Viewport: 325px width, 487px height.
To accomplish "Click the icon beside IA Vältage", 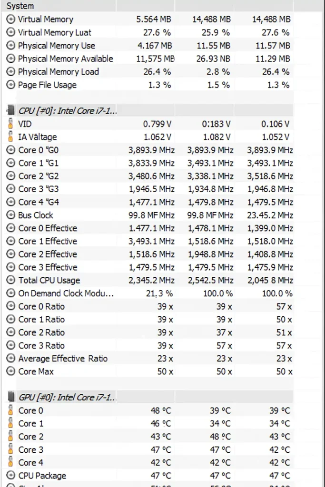I will tap(11, 137).
